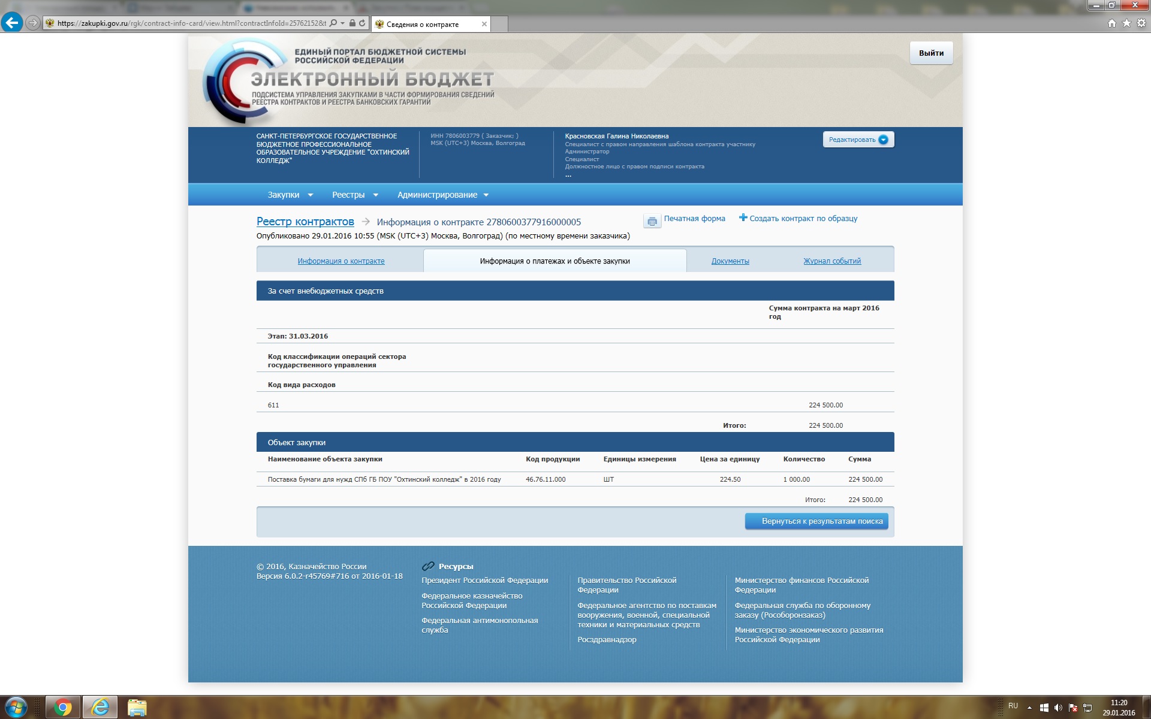Switch to the Информация о контракте tab
The height and width of the screenshot is (719, 1151).
coord(341,261)
